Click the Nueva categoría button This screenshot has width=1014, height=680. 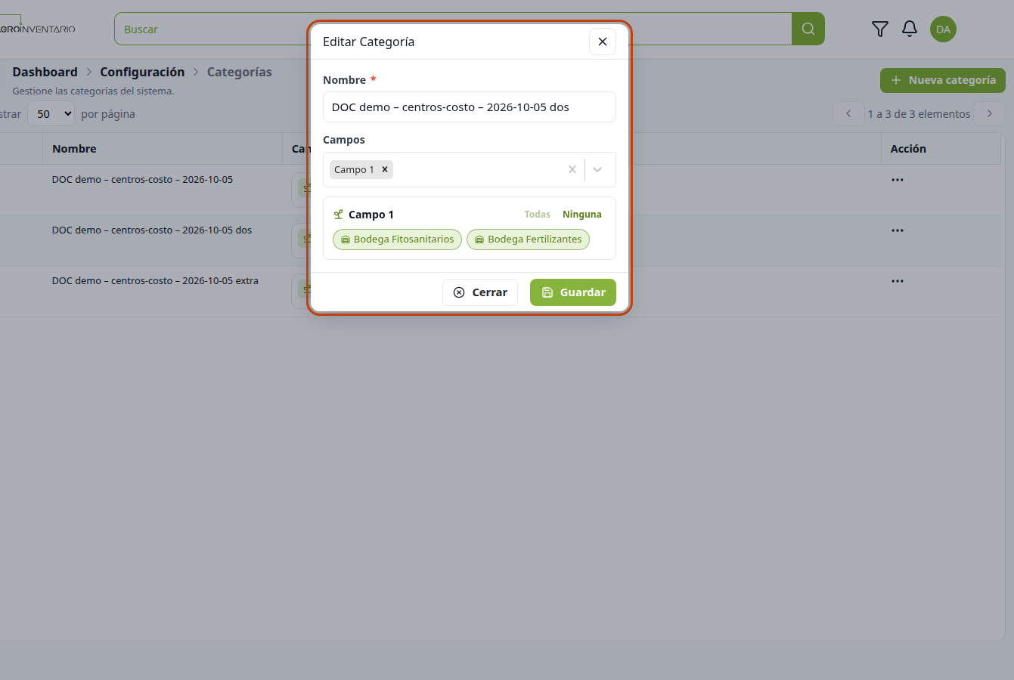[x=943, y=80]
